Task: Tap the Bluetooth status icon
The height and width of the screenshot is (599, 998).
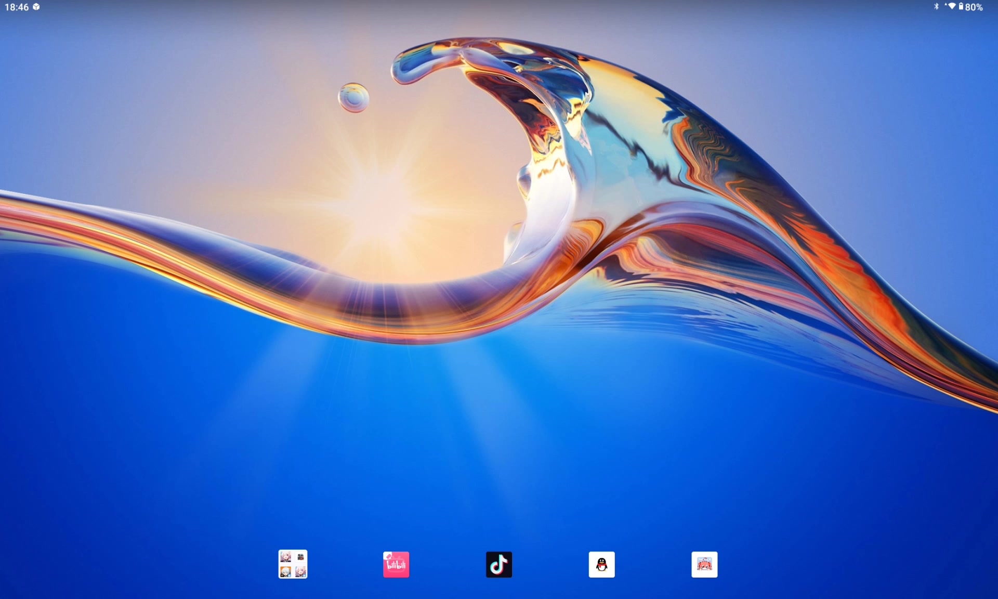Action: [936, 7]
